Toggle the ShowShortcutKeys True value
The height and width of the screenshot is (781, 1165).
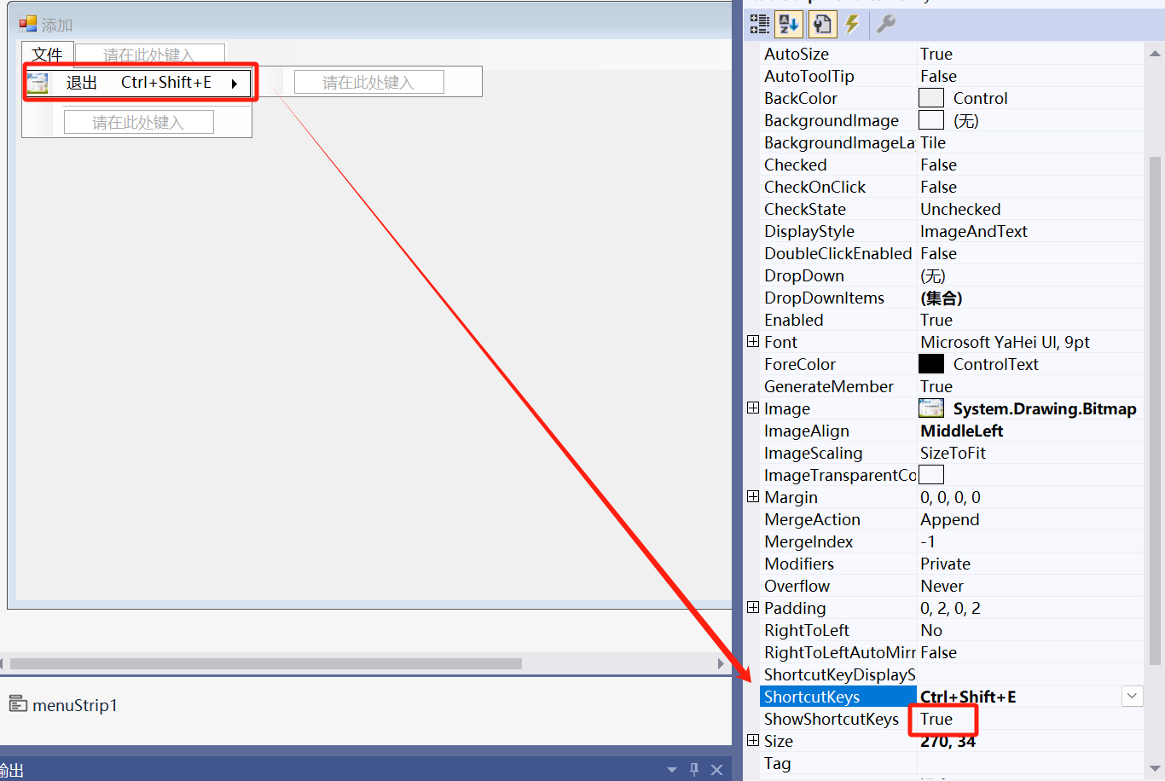pos(936,719)
